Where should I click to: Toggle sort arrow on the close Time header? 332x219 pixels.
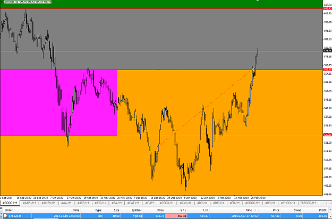256,211
